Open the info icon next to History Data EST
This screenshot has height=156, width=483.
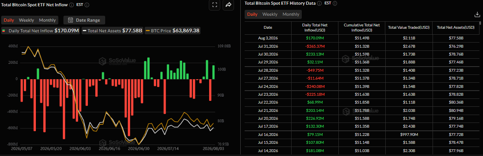335,3
